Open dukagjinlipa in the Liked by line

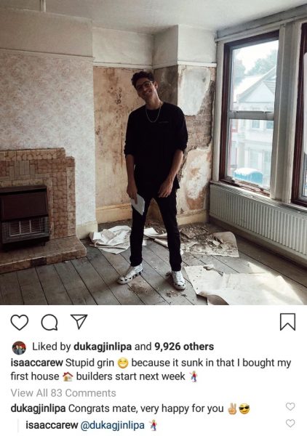103,347
